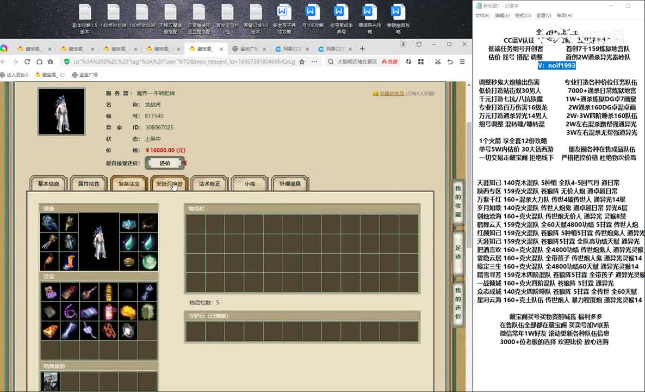
Task: Select the golden pendant equipment item
Action: pyautogui.click(x=69, y=223)
